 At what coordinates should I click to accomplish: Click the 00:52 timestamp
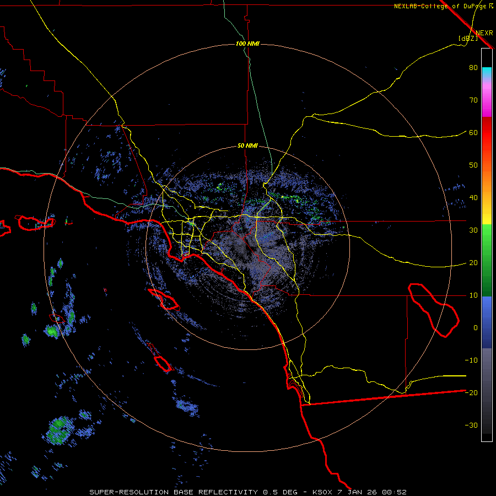pyautogui.click(x=394, y=492)
